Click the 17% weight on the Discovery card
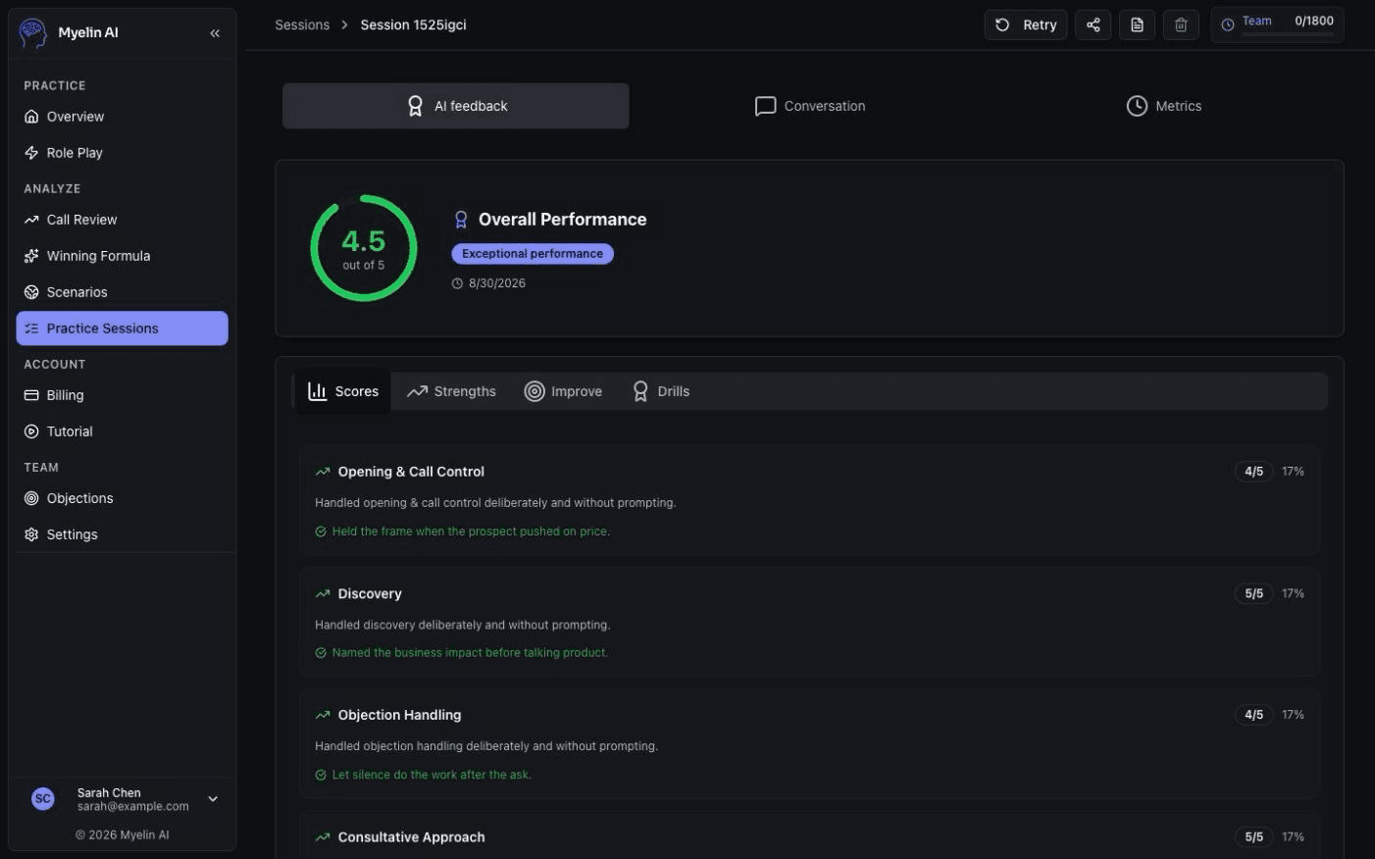Viewport: 1375px width, 859px height. [x=1293, y=593]
